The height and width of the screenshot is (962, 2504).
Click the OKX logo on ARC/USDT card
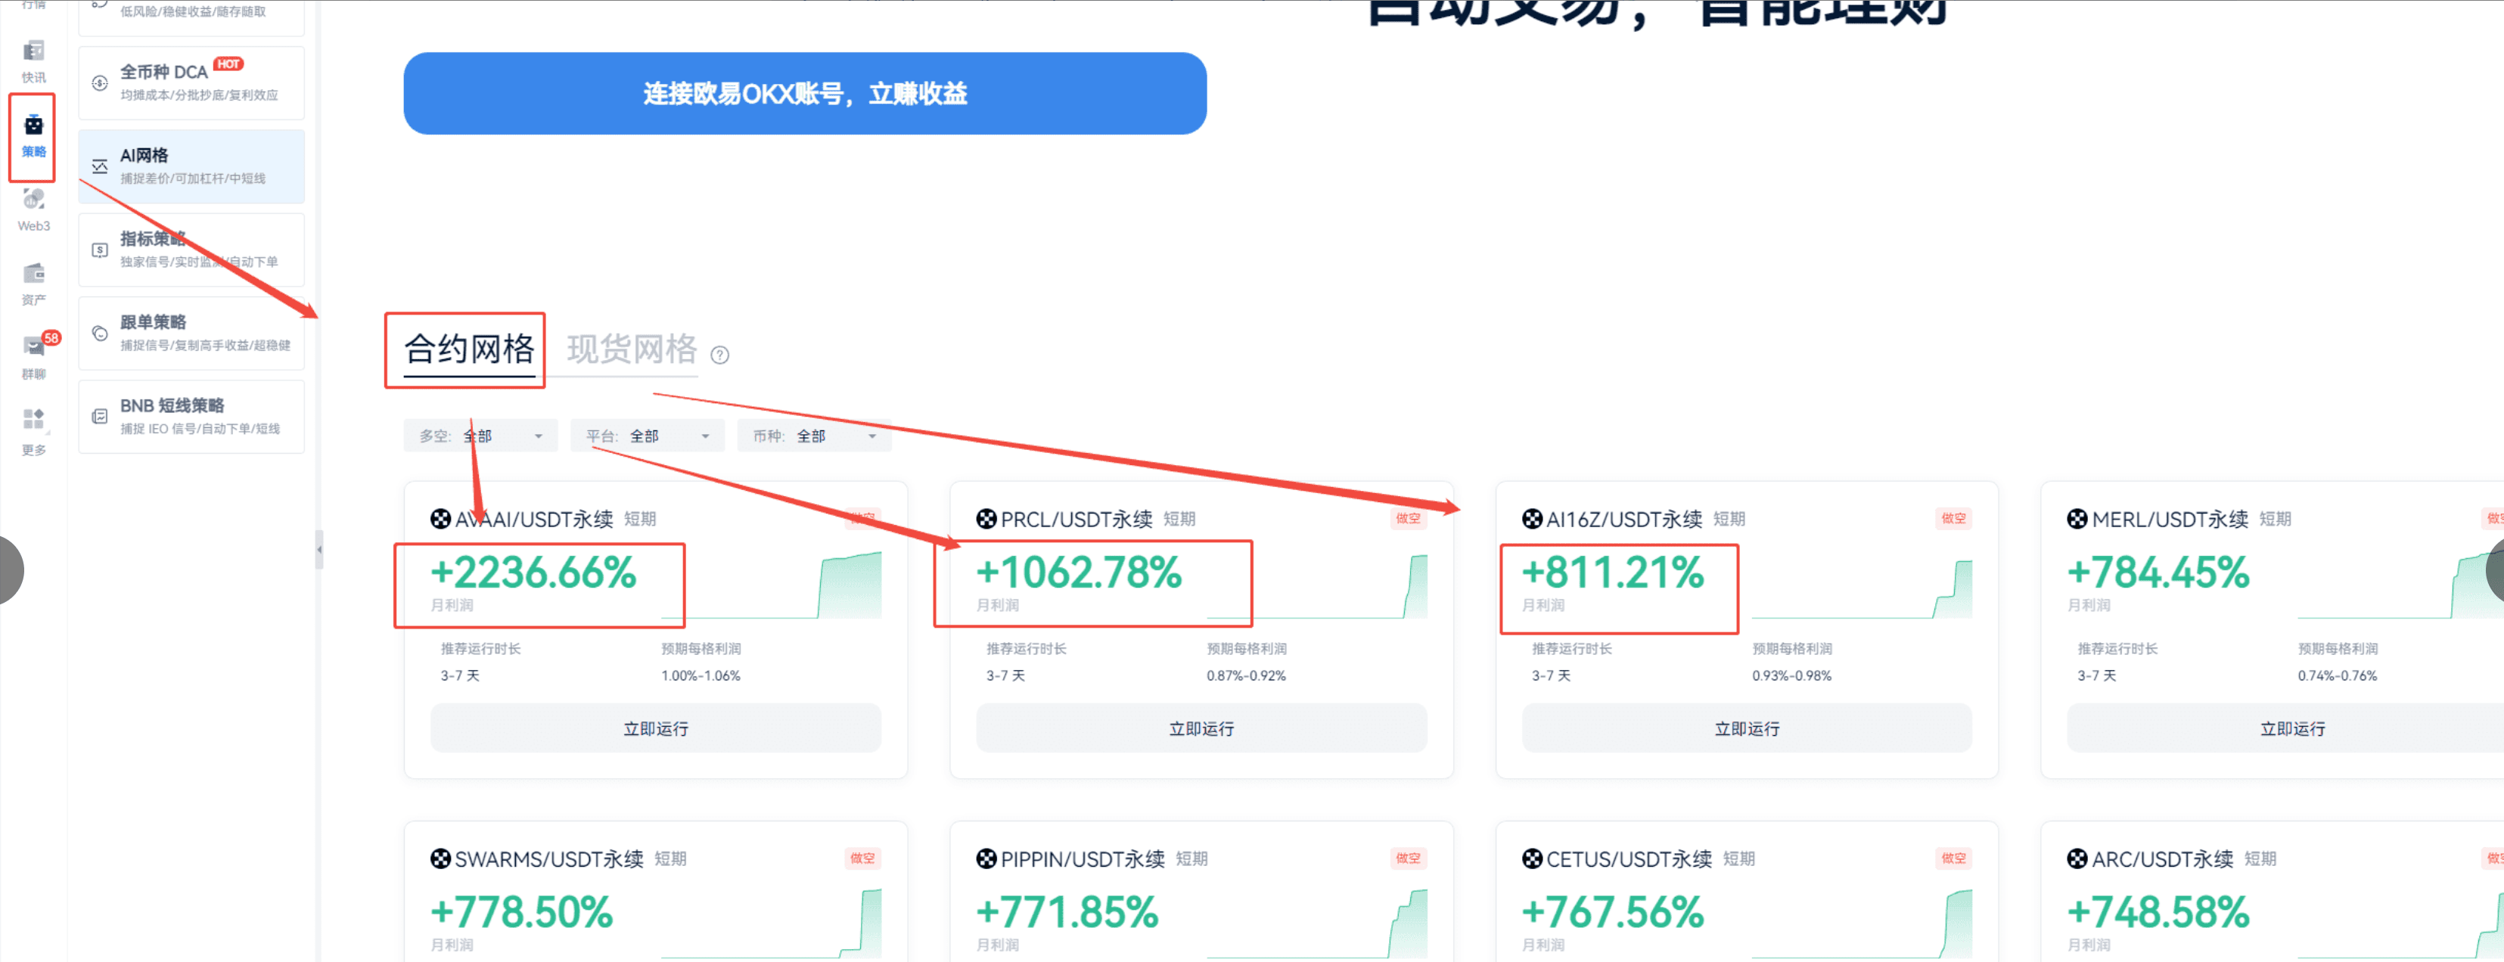(2077, 859)
